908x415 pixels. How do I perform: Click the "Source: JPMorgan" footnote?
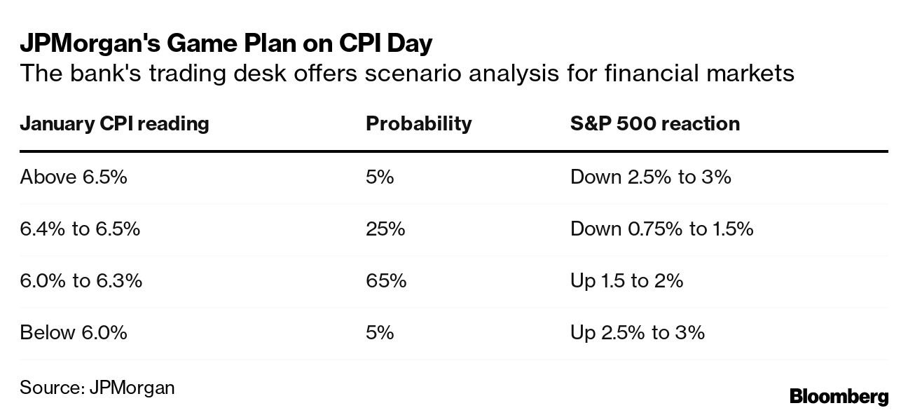[x=97, y=387]
